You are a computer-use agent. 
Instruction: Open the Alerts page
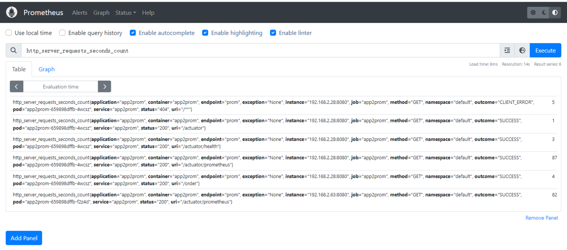click(80, 12)
